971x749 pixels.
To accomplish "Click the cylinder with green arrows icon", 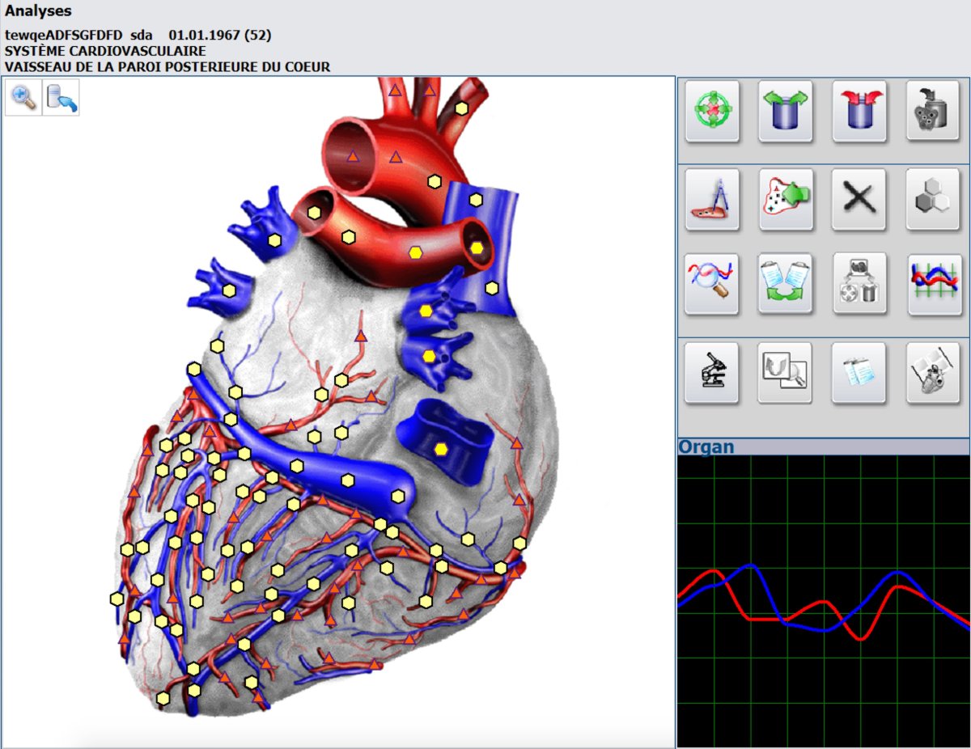I will pos(786,112).
